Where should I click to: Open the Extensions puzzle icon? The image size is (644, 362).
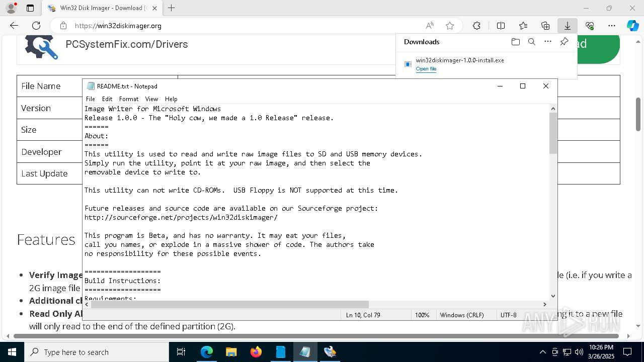tap(476, 26)
